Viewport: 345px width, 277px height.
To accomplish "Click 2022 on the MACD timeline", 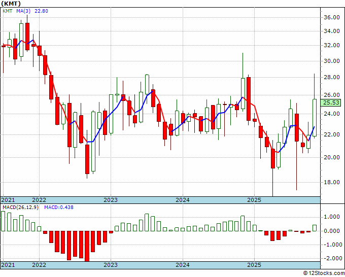I will point(39,265).
